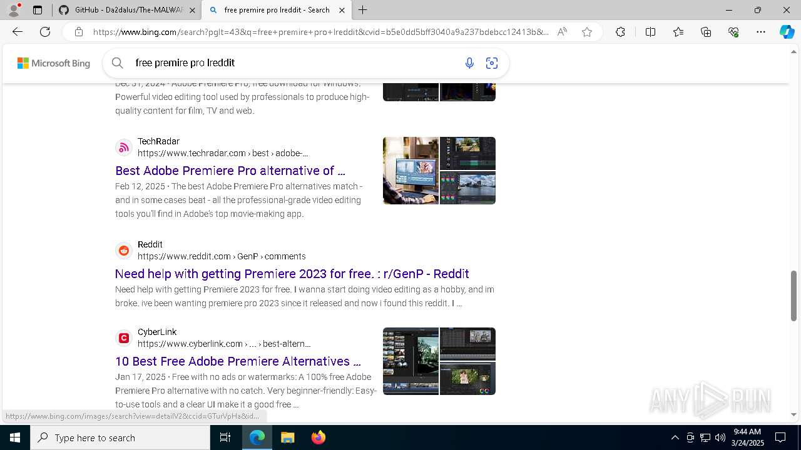
Task: Close the GitHub tab
Action: coord(192,10)
